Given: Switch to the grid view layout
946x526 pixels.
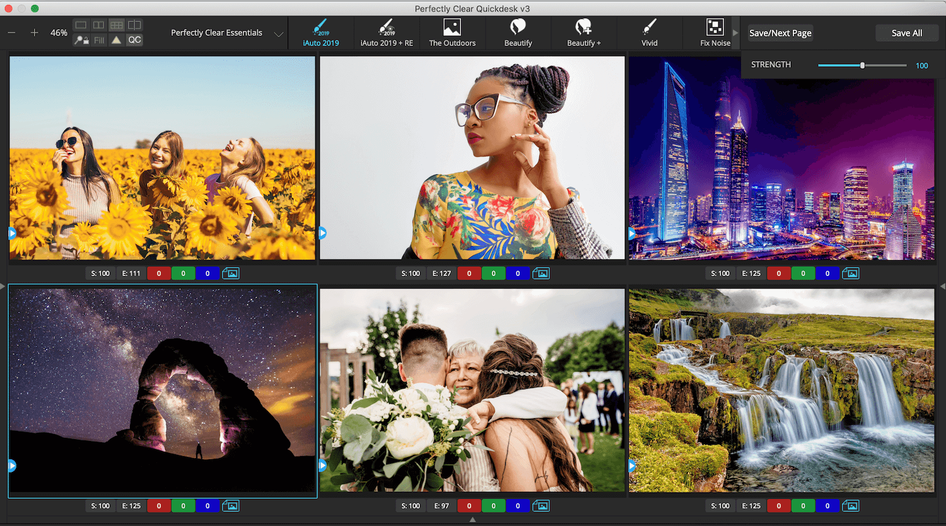Looking at the screenshot, I should [x=117, y=25].
